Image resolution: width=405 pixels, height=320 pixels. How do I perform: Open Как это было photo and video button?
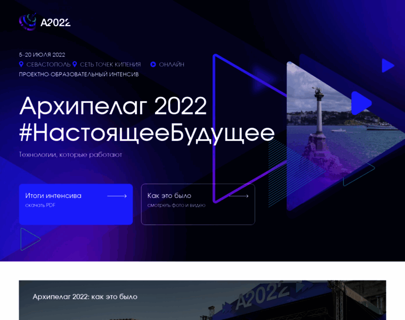click(x=198, y=204)
